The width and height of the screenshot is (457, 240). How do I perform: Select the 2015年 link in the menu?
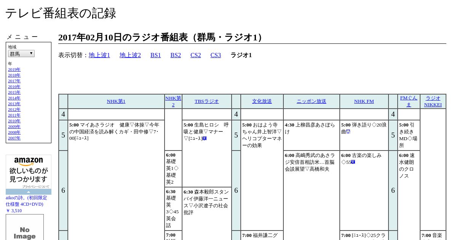coord(14,93)
